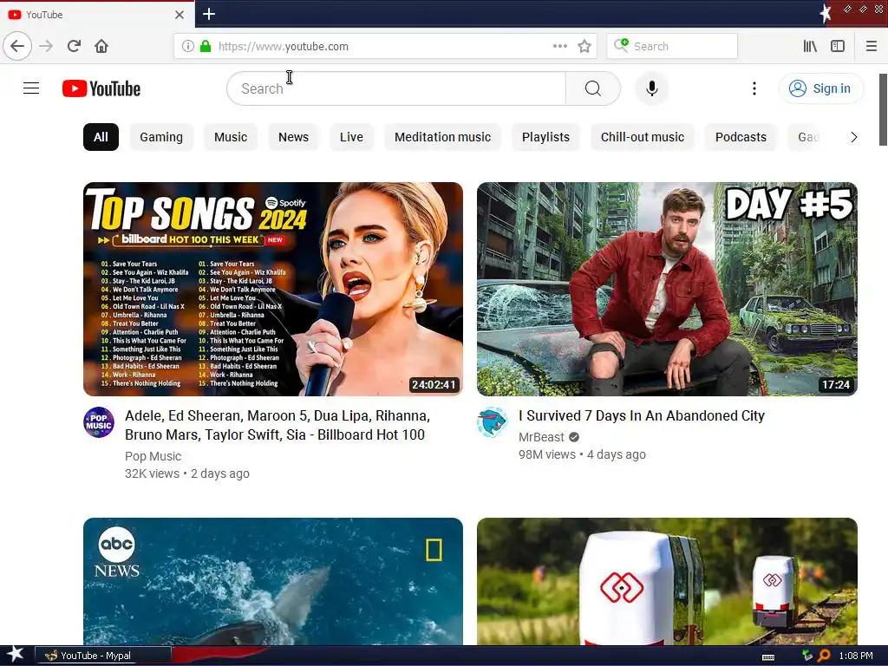Image resolution: width=888 pixels, height=666 pixels.
Task: Toggle the browser sidebar icon
Action: click(x=838, y=46)
